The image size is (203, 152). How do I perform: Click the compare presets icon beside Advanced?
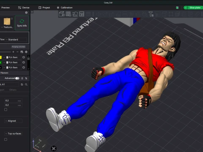26,78
